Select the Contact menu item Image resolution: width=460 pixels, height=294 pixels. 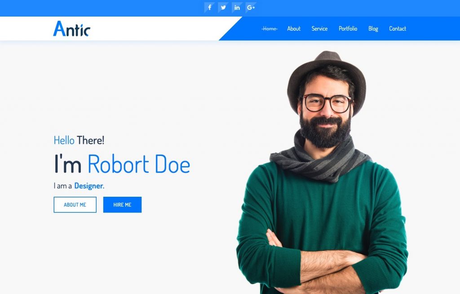398,29
